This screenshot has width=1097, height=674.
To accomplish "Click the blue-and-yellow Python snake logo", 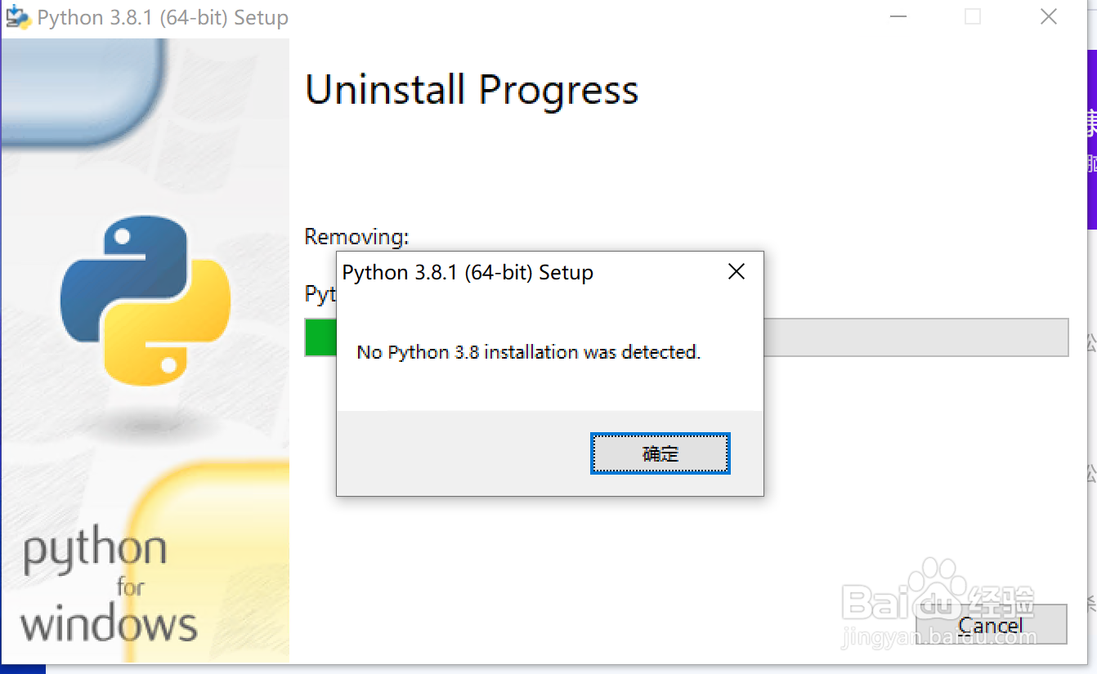I will point(146,300).
